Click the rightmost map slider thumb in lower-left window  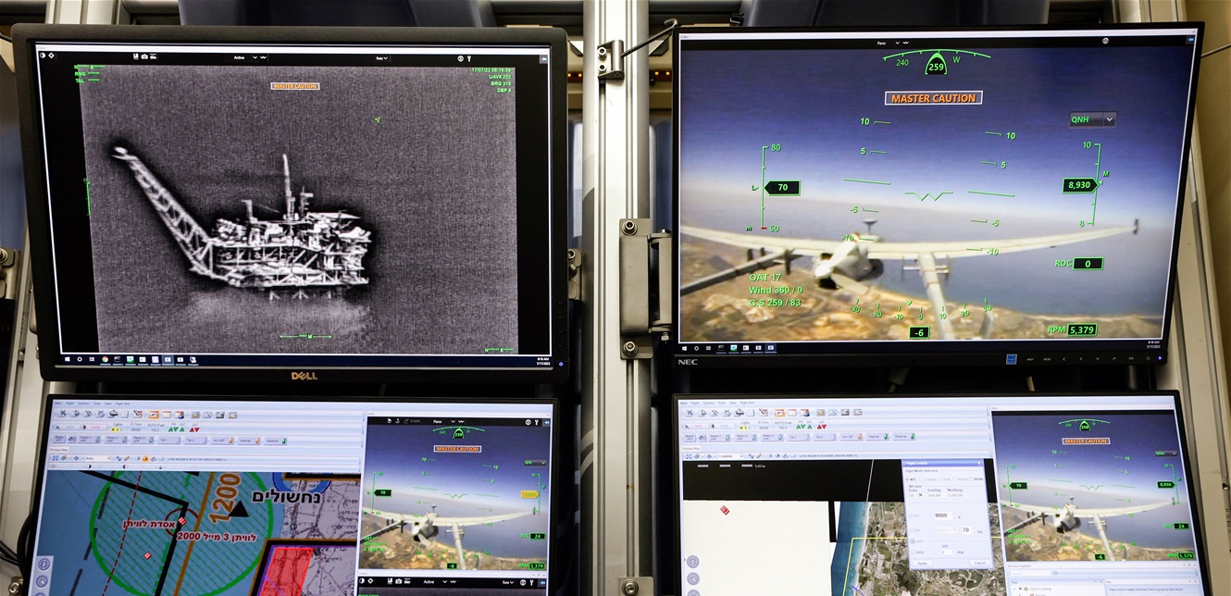[x=160, y=468]
